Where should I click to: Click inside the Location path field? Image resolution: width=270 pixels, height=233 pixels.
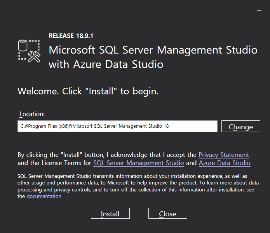click(117, 126)
